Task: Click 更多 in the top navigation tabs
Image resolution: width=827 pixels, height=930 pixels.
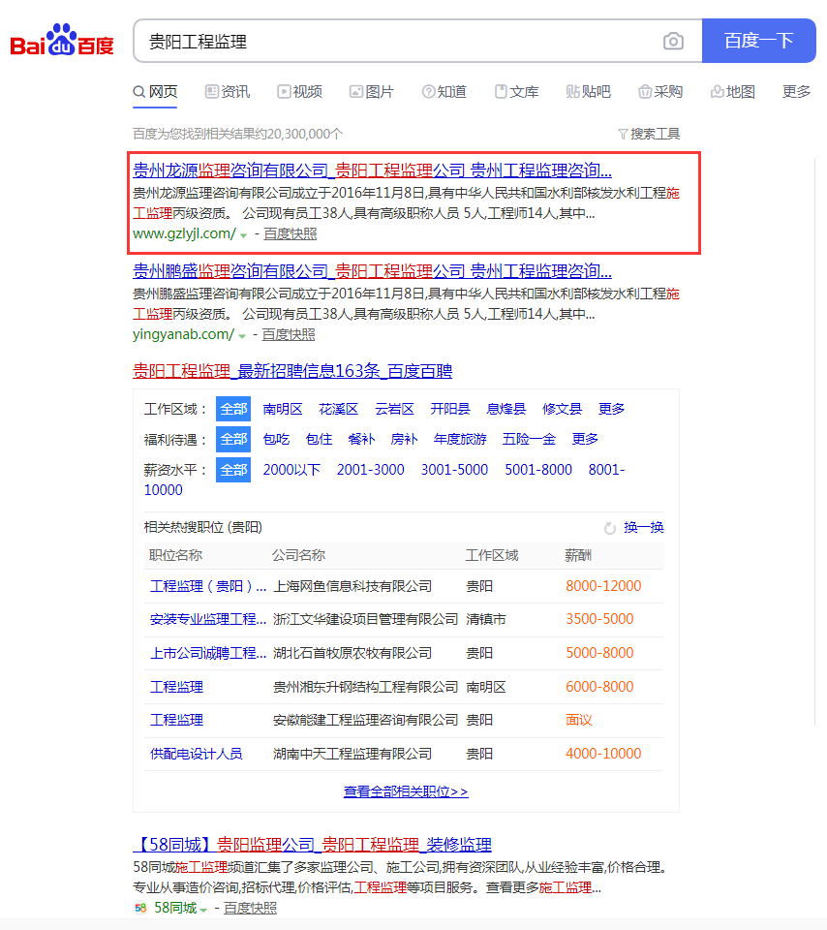Action: click(x=796, y=92)
